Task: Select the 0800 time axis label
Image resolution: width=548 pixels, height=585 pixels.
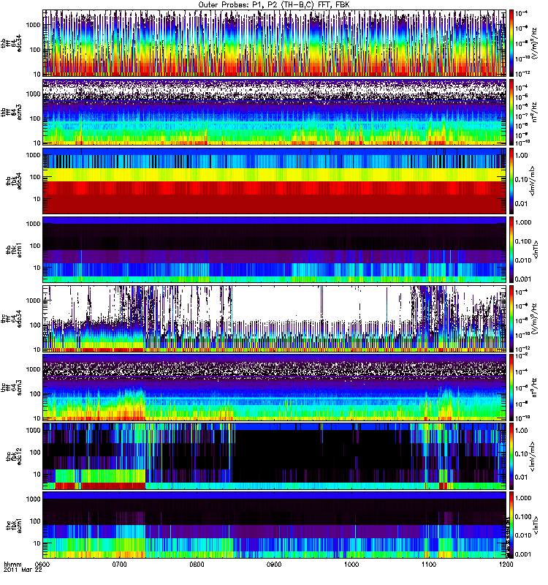Action: point(197,566)
